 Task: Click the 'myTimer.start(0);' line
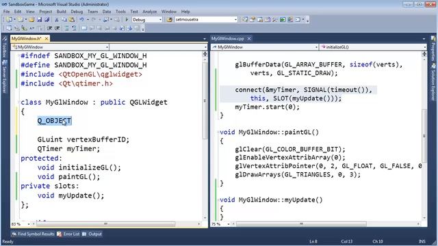pos(267,107)
